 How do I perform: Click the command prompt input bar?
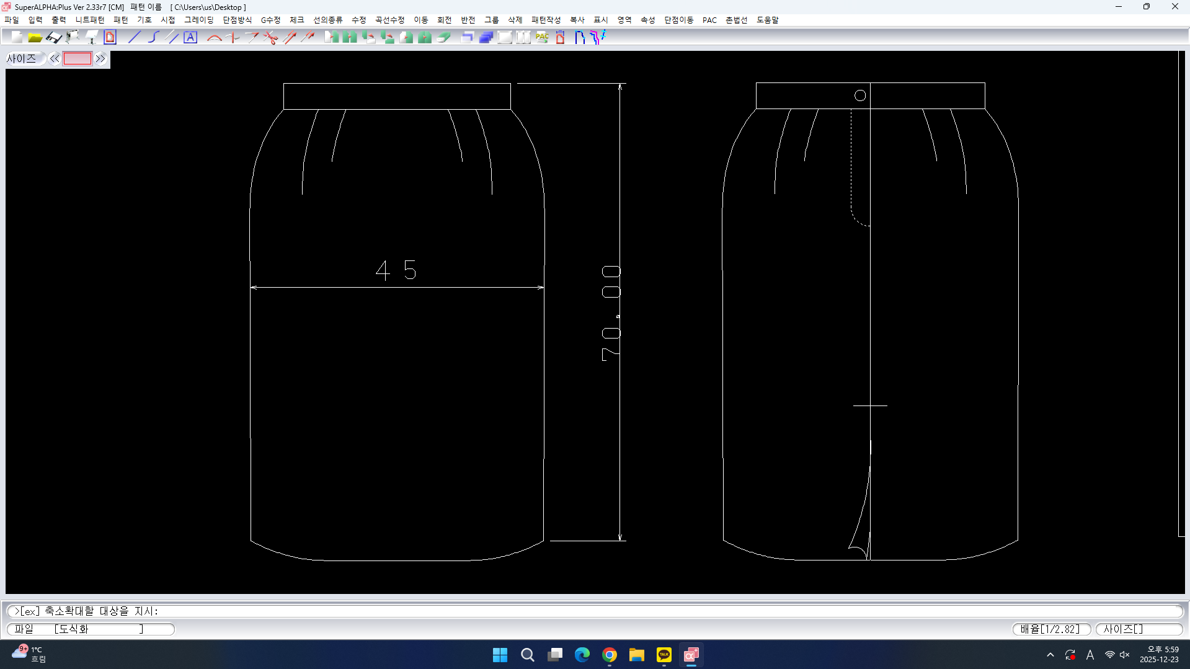tap(594, 611)
